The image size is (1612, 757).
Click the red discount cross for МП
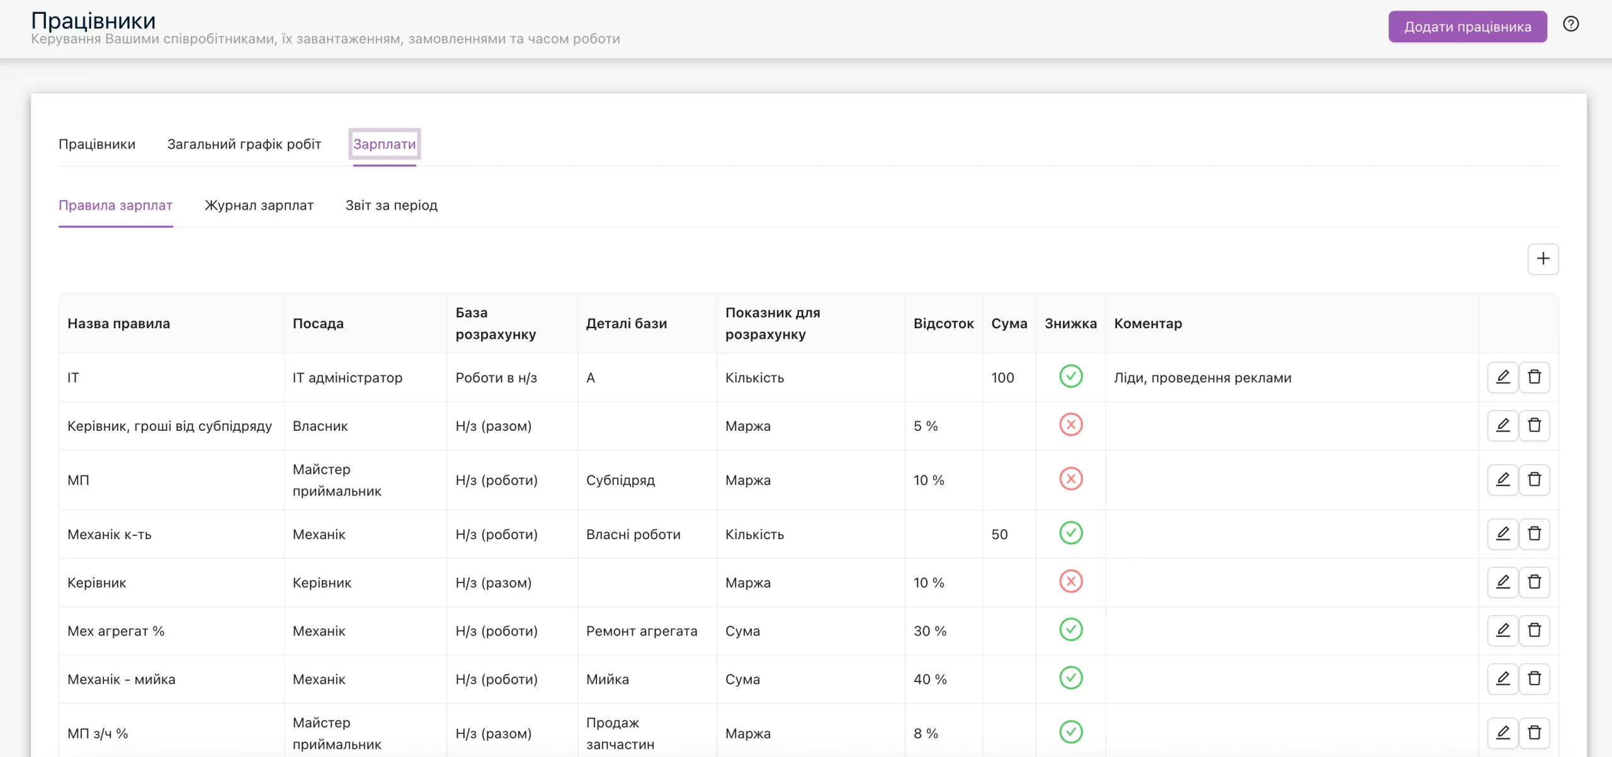pyautogui.click(x=1070, y=479)
